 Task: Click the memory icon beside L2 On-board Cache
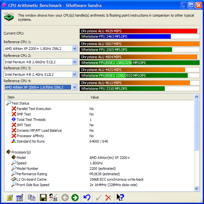click(x=14, y=179)
